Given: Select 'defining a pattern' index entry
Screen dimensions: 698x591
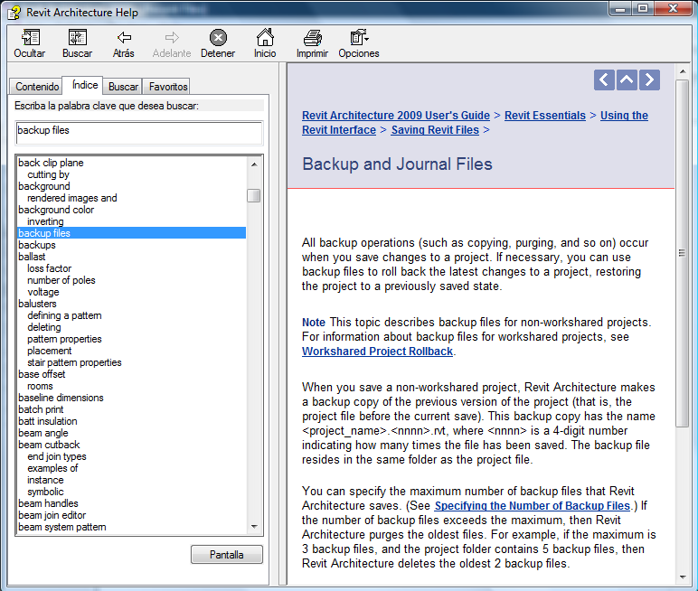Looking at the screenshot, I should click(64, 315).
